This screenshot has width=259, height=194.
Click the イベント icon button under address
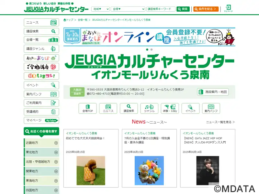coord(190,108)
